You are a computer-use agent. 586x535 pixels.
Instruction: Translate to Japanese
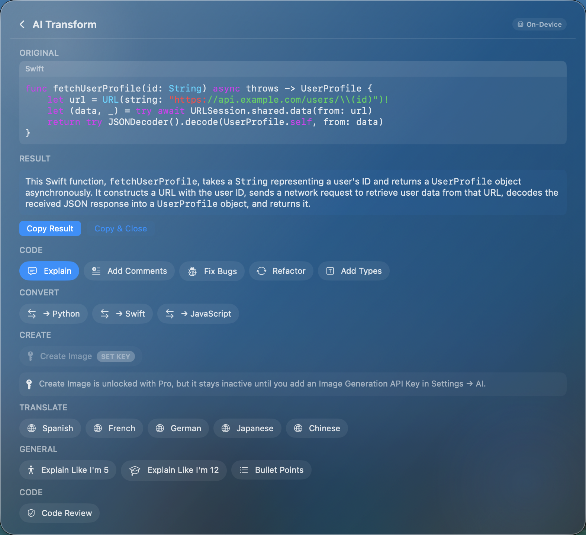pyautogui.click(x=247, y=428)
